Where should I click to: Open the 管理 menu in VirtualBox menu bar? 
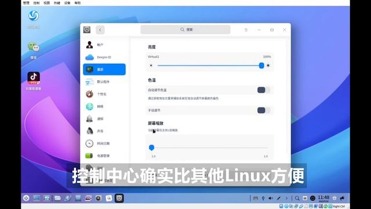(x=26, y=3)
